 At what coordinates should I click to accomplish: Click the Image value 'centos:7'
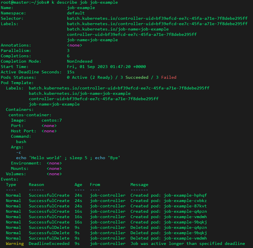52,120
